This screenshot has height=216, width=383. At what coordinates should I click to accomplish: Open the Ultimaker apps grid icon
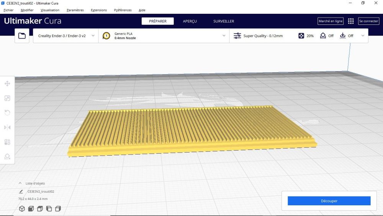coord(351,21)
